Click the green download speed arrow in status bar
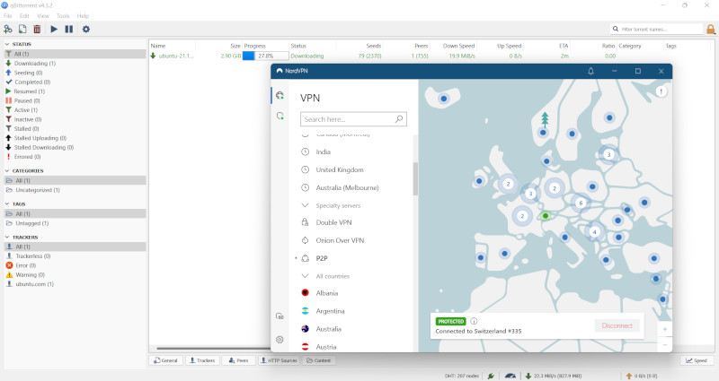Image resolution: width=719 pixels, height=381 pixels. click(528, 376)
